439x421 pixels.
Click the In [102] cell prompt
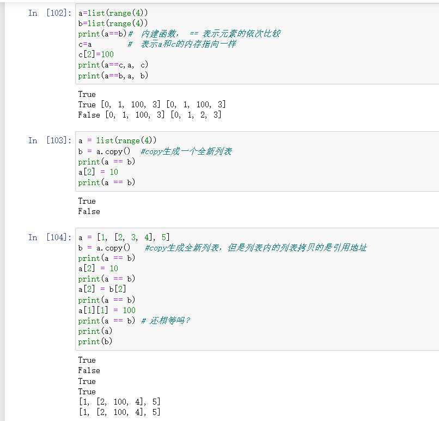(x=49, y=13)
